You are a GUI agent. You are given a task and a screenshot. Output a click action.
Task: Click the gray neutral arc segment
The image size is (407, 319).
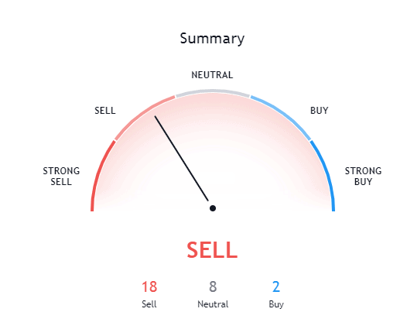point(213,91)
